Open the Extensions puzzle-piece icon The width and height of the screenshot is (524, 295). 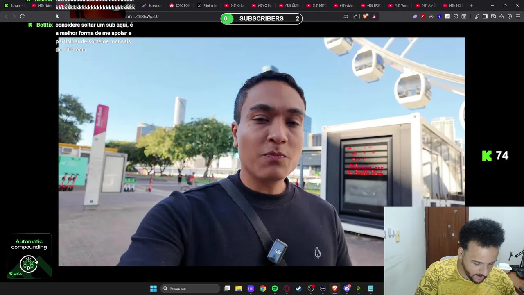coord(456,16)
